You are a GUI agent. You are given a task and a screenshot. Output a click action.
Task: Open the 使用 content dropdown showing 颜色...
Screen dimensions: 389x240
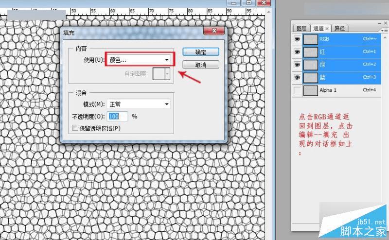(140, 59)
